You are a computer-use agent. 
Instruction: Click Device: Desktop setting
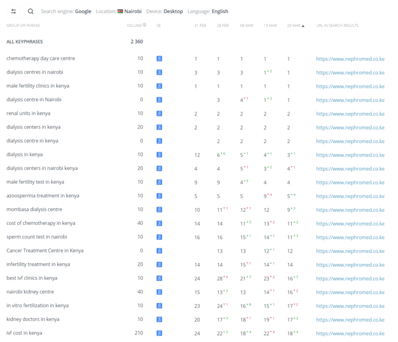click(164, 11)
